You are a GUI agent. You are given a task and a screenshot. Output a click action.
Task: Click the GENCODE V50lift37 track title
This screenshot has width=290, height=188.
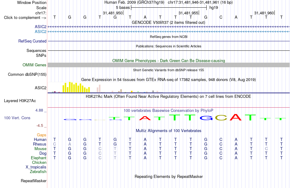(x=169, y=22)
